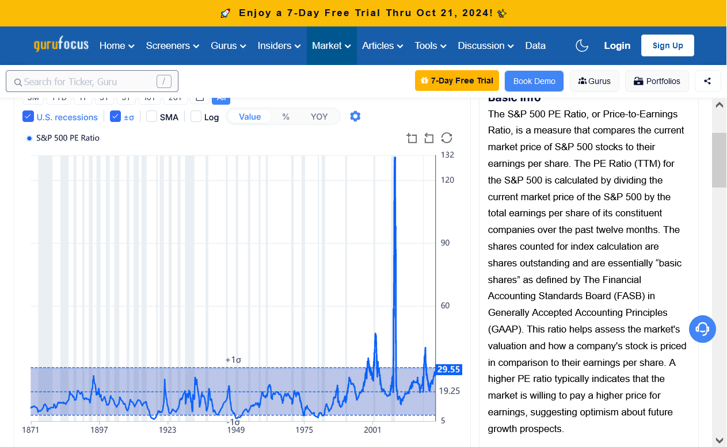The width and height of the screenshot is (727, 447).
Task: Open the support chat headset bubble
Action: click(x=702, y=329)
